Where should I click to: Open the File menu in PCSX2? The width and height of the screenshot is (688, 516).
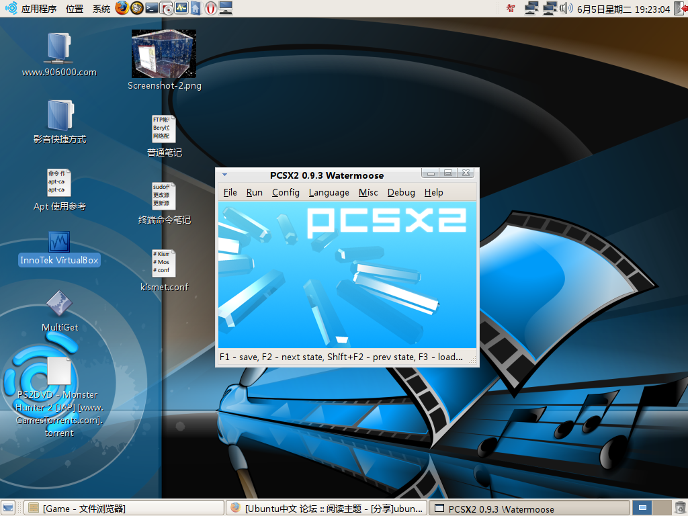[x=230, y=193]
